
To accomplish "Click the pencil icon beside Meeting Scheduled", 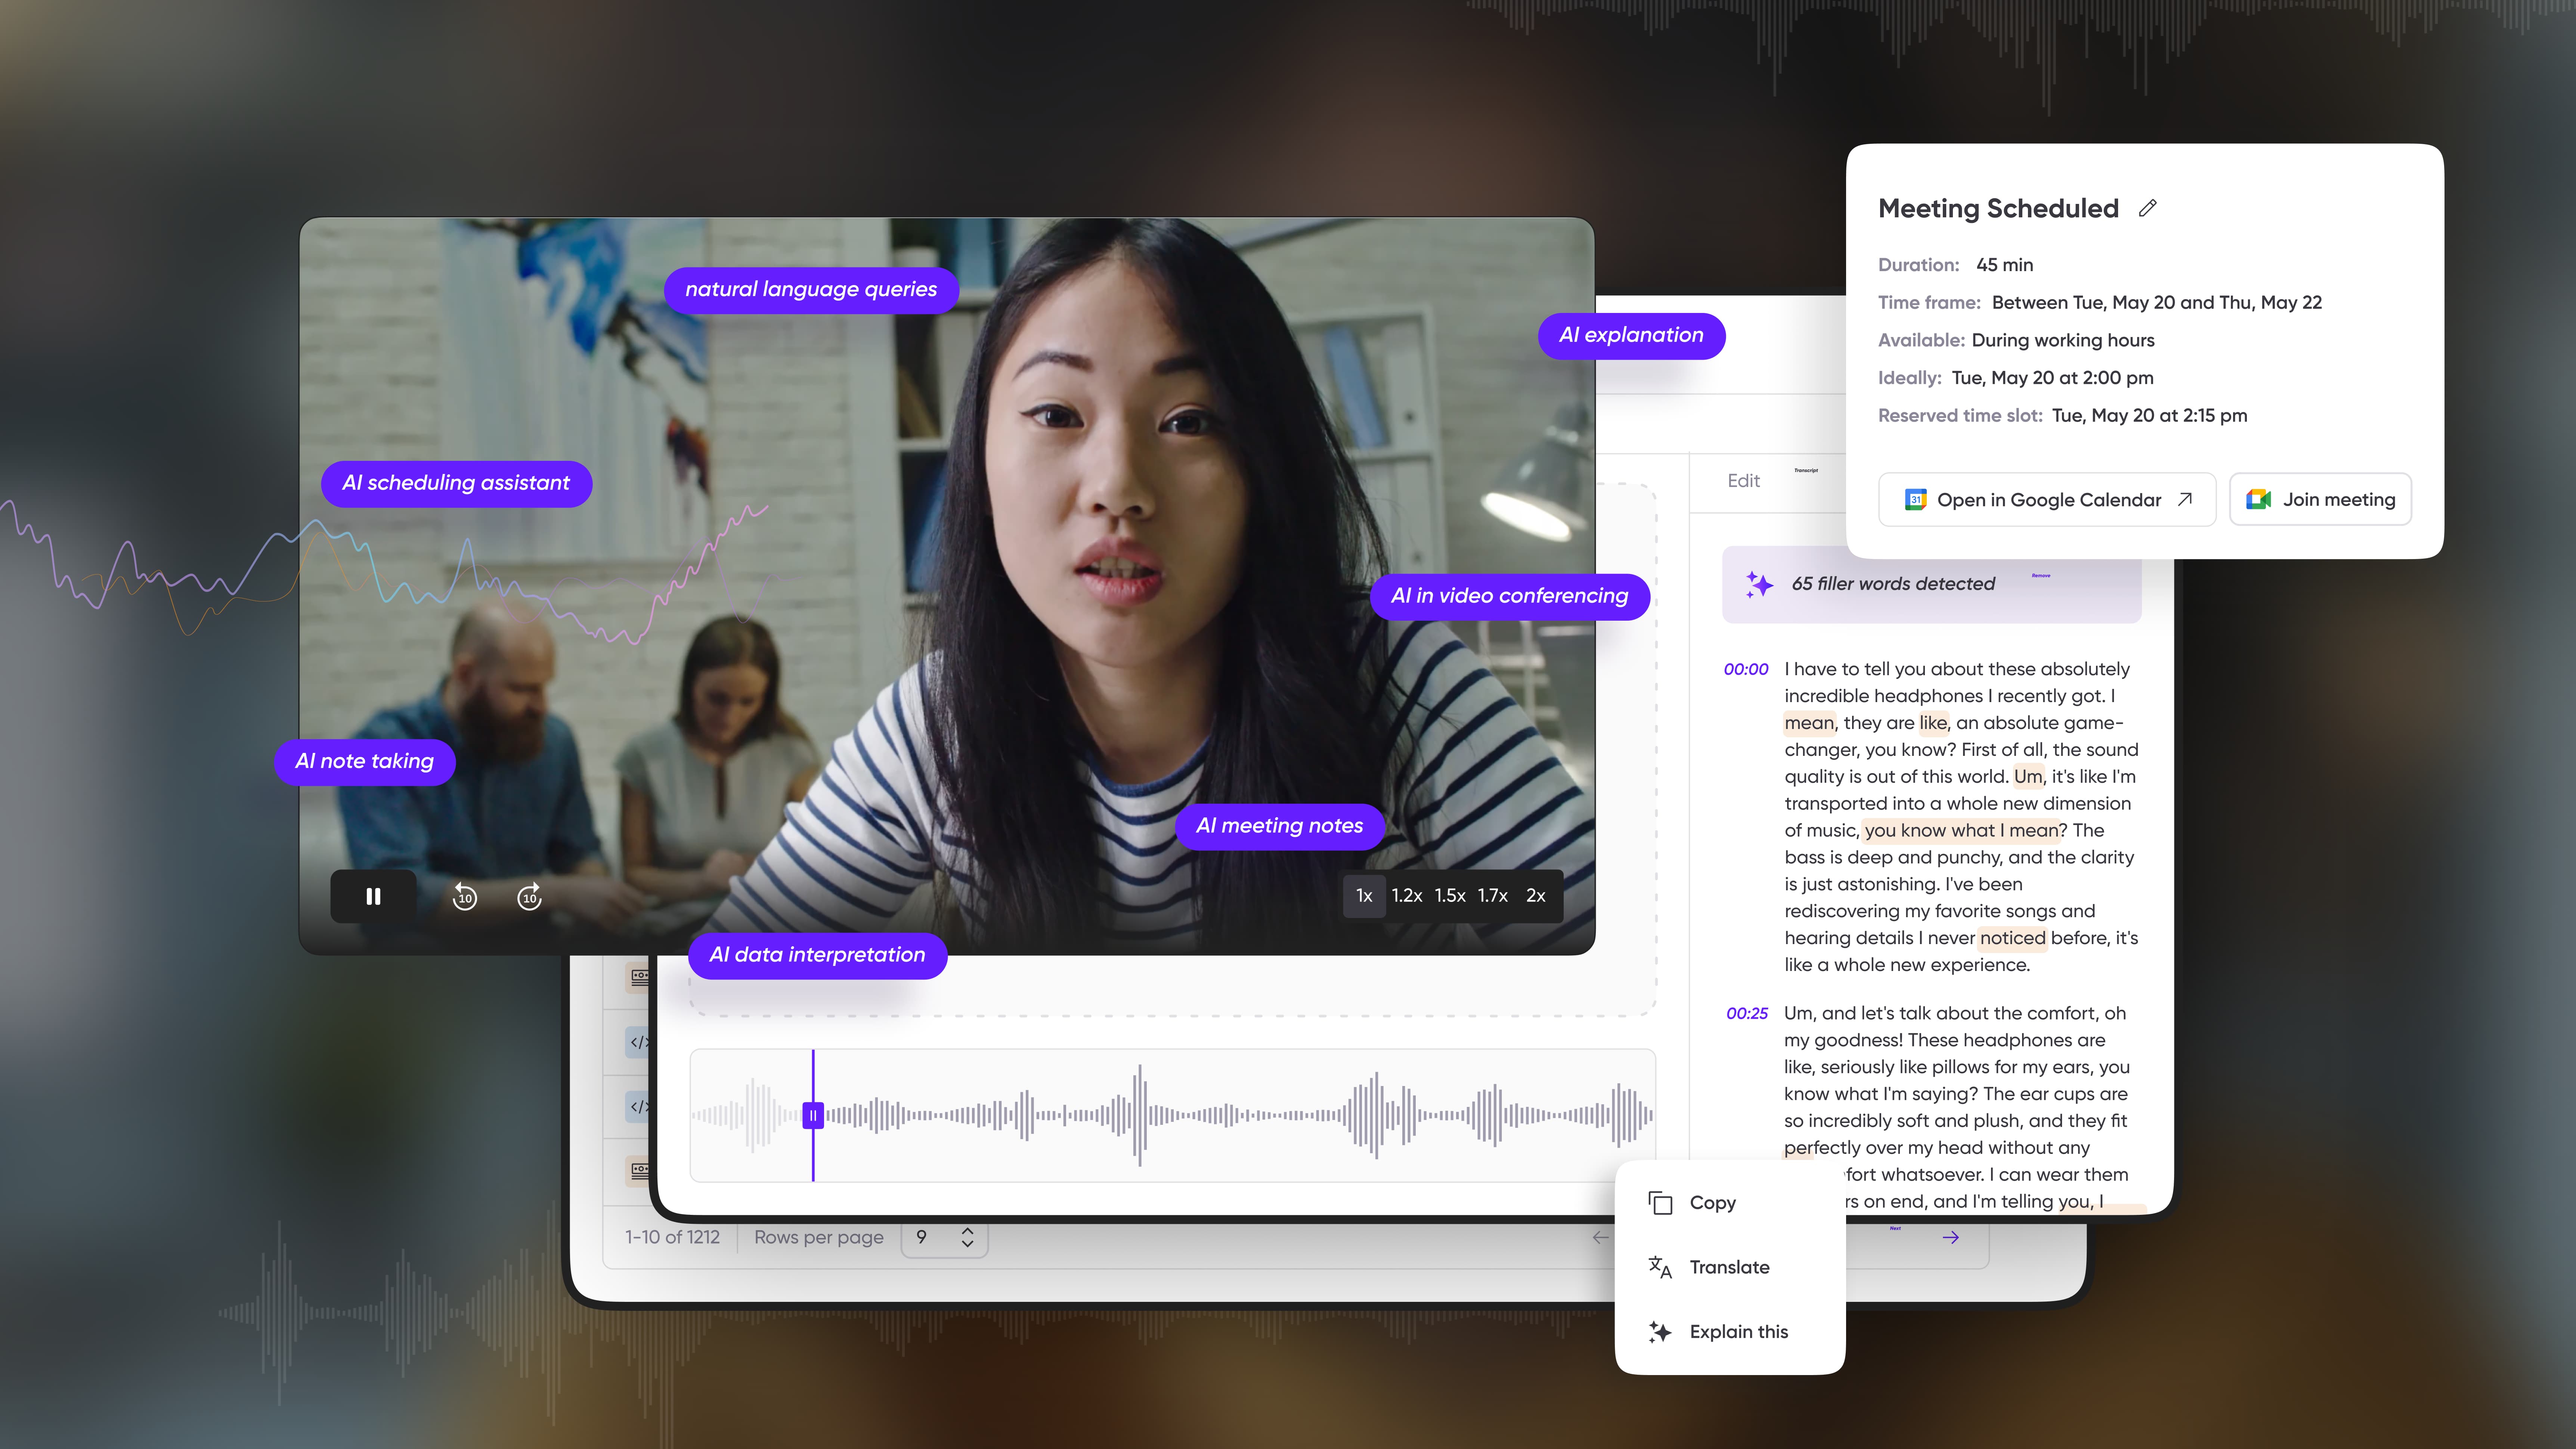I will pyautogui.click(x=2147, y=208).
